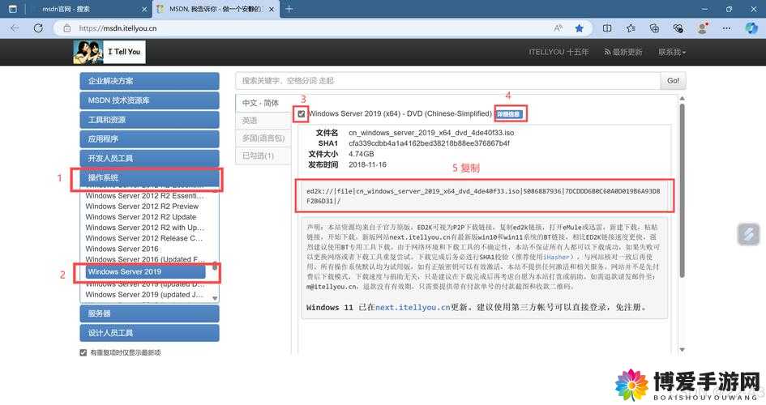Image resolution: width=766 pixels, height=405 pixels.
Task: Toggle 有重复项时仅显示最新项 checkbox
Action: pos(83,352)
